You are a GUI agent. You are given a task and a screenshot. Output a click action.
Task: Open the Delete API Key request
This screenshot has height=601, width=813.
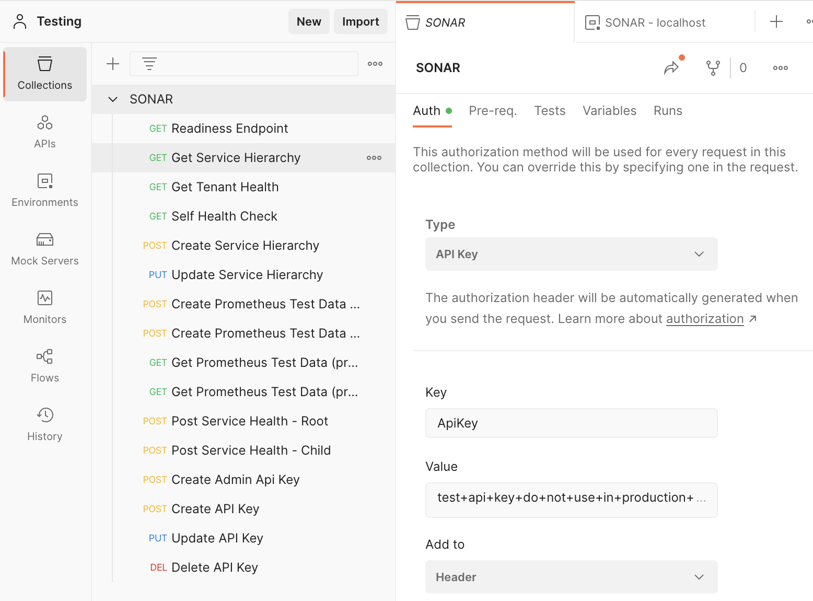tap(243, 568)
